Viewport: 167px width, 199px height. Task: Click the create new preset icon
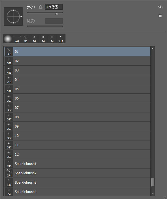pos(160,16)
